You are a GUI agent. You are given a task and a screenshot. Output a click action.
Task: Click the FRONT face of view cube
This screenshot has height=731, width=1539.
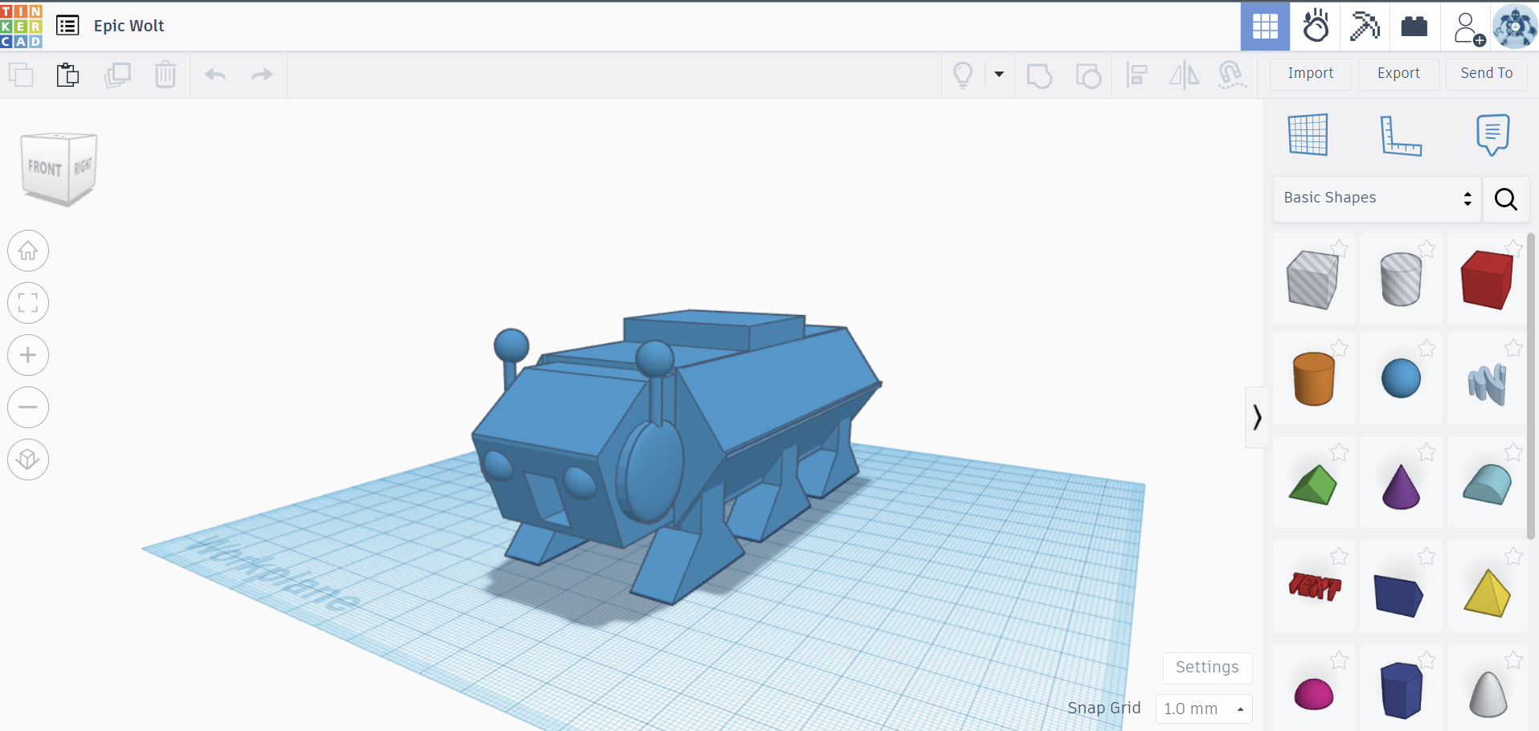point(45,169)
